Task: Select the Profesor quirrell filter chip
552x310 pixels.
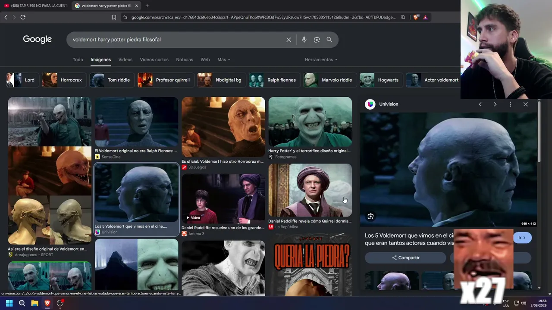Action: point(165,80)
